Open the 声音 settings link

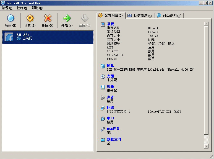click(110, 97)
